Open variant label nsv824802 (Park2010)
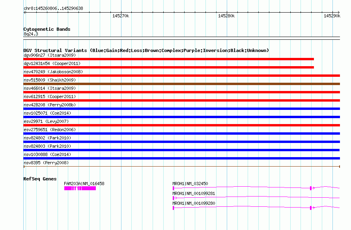 [x=47, y=138]
